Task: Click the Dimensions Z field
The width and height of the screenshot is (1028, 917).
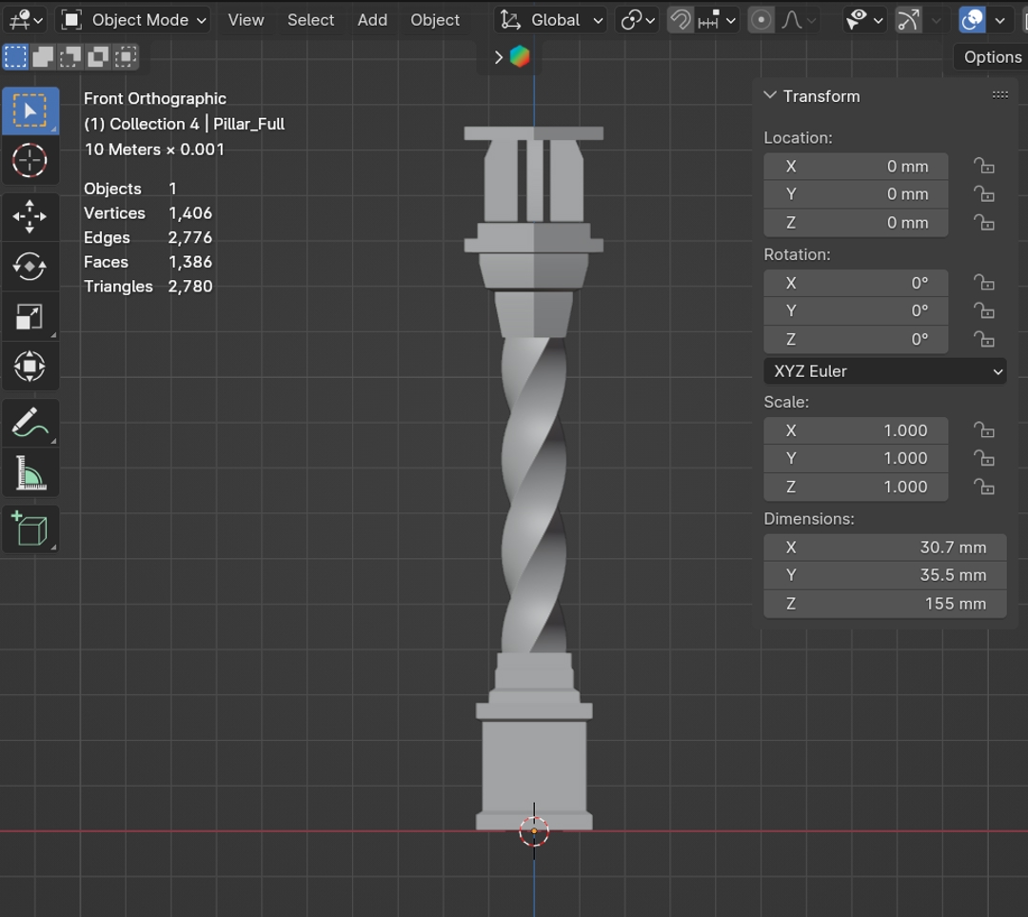Action: pos(884,604)
